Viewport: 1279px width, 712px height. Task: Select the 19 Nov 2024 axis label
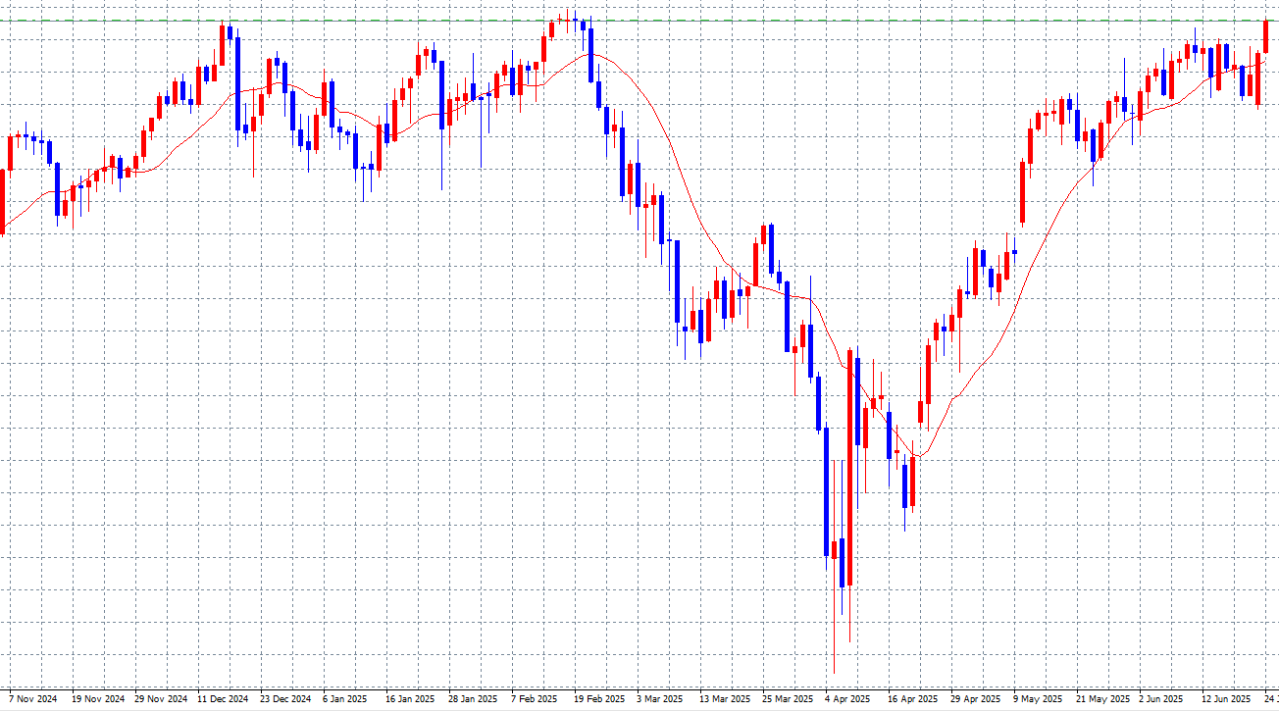(97, 699)
